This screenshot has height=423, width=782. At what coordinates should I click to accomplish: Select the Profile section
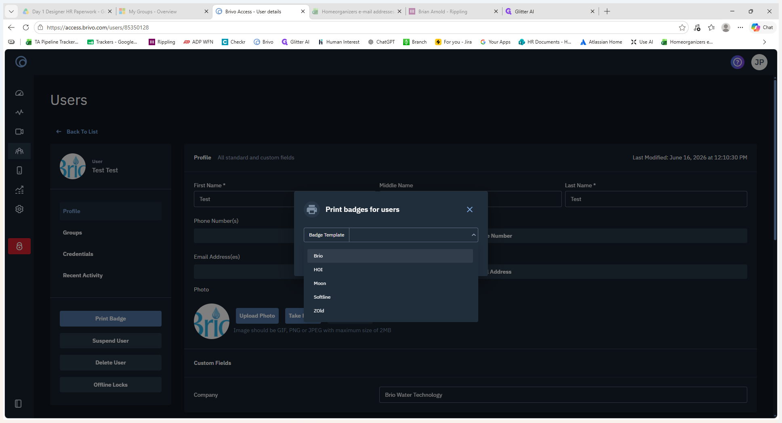pyautogui.click(x=111, y=211)
